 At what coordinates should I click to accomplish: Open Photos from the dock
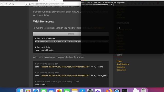[59, 90]
